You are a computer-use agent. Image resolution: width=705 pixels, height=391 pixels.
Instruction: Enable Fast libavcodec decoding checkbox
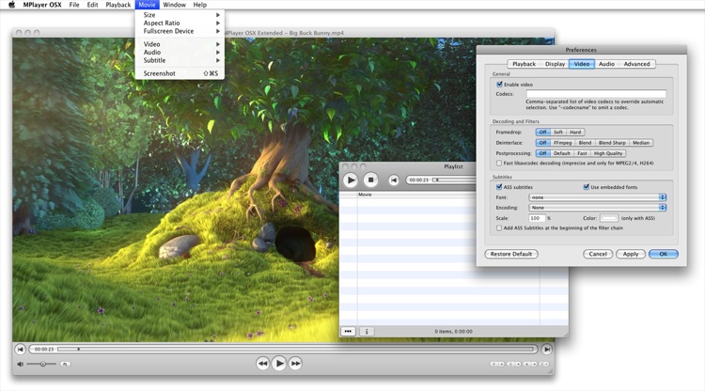pyautogui.click(x=499, y=164)
